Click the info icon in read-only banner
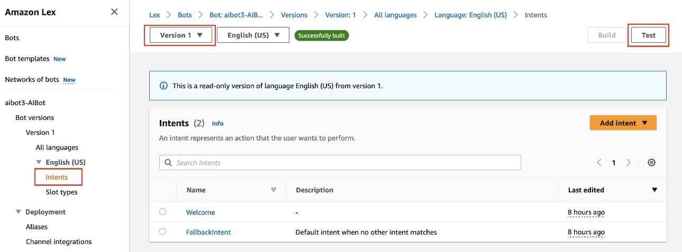 163,86
